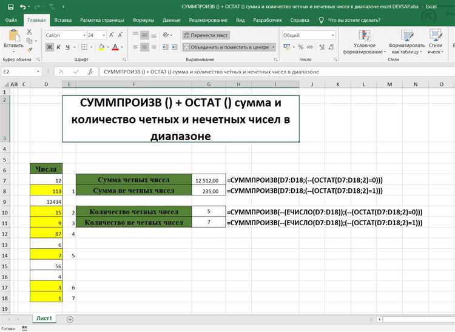Image resolution: width=455 pixels, height=332 pixels.
Task: Click align right icon
Action: [154, 47]
